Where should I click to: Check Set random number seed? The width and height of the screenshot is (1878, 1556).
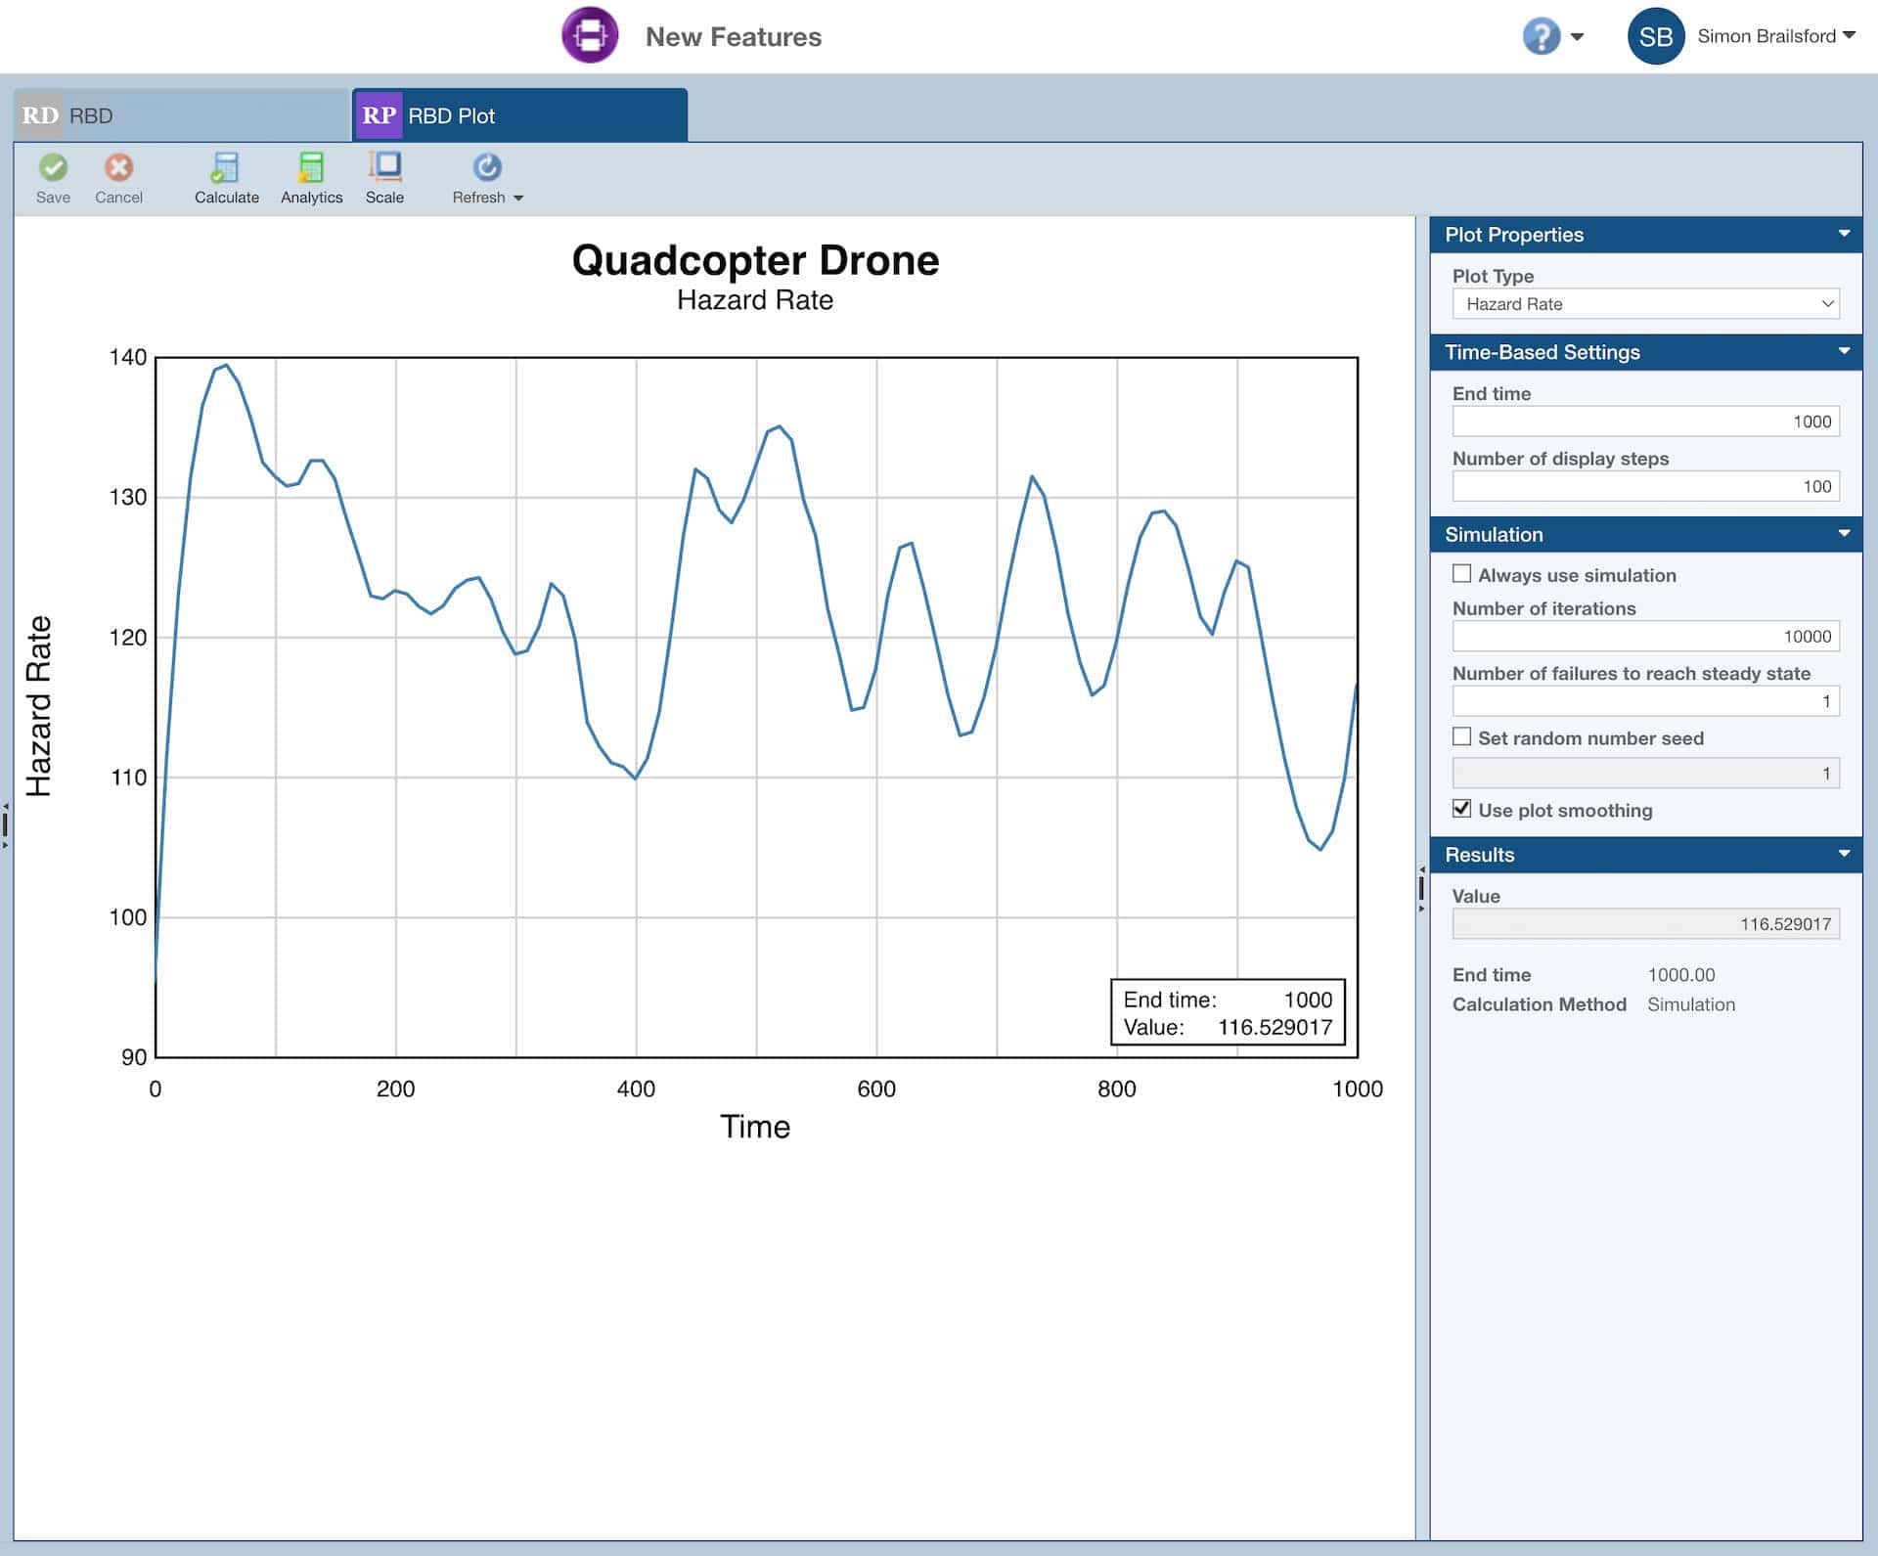(x=1462, y=738)
